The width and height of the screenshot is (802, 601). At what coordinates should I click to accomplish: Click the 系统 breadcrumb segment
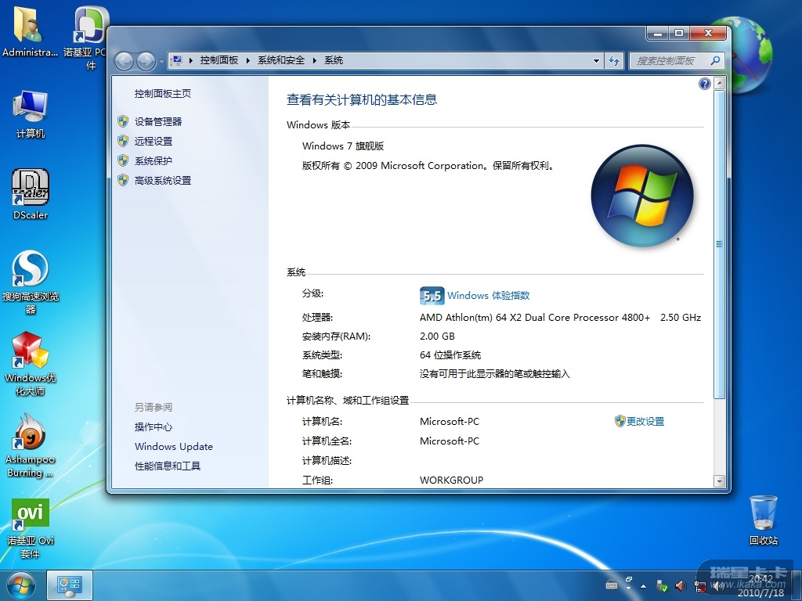pyautogui.click(x=334, y=60)
